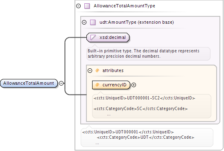
Task: Click the AllowanceTotalAmountType complex type icon
Action: [87, 6]
